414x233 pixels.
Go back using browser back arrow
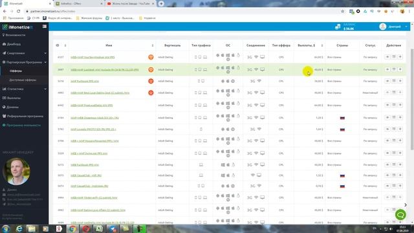pos(5,12)
